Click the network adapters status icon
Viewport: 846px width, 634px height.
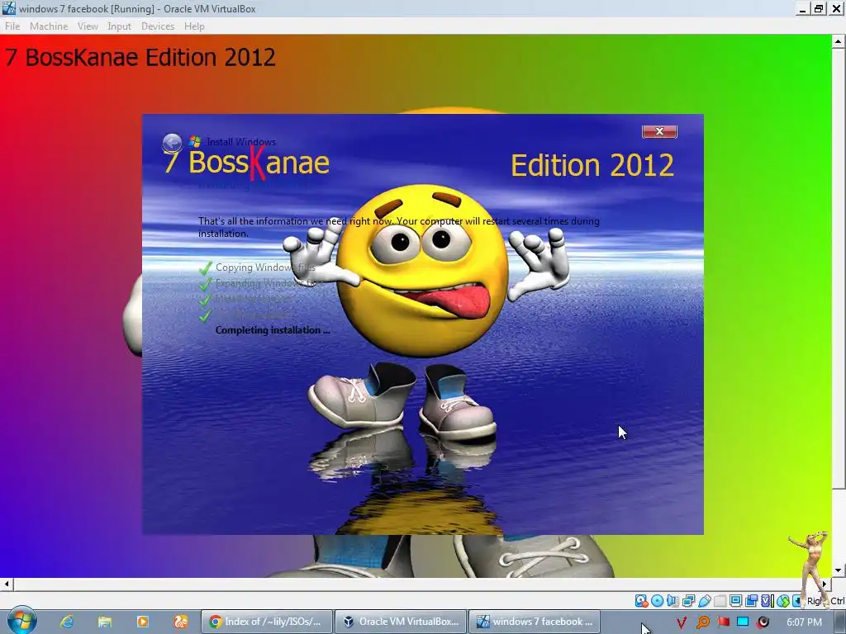point(688,601)
